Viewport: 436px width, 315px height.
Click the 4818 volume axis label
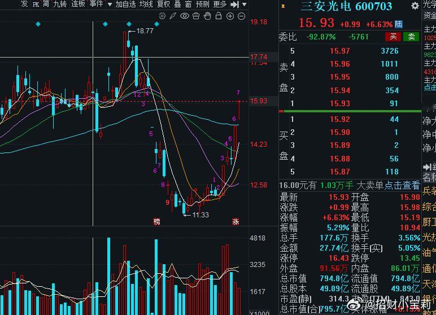(258, 238)
